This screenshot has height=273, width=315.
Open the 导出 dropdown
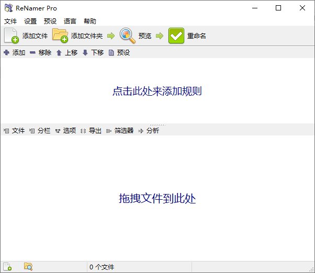click(x=95, y=131)
